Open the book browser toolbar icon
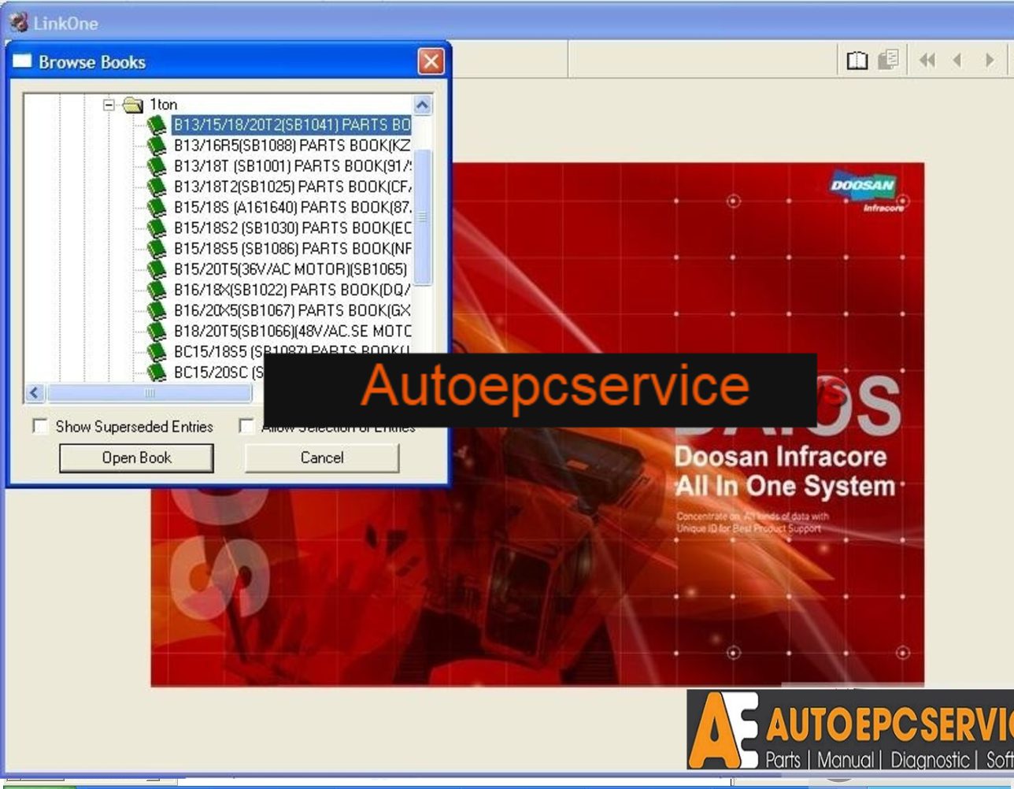Image resolution: width=1014 pixels, height=789 pixels. pos(857,61)
